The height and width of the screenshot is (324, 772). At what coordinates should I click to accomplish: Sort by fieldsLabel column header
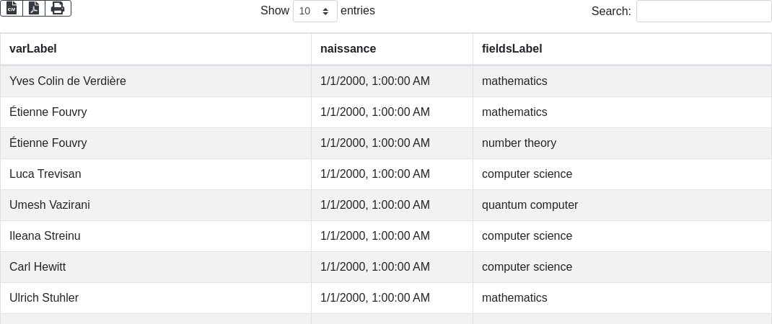click(x=512, y=49)
